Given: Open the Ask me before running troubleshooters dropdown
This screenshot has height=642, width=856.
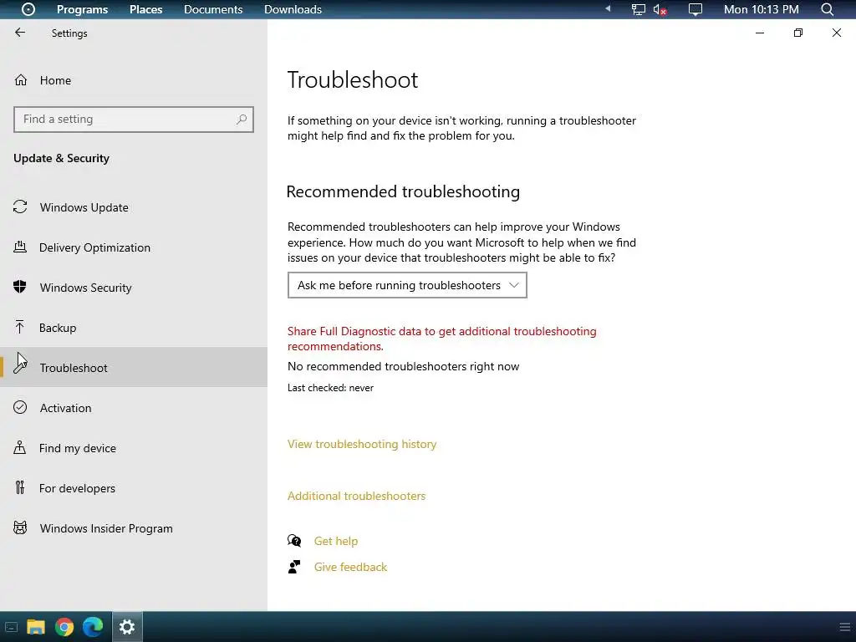Looking at the screenshot, I should tap(407, 285).
